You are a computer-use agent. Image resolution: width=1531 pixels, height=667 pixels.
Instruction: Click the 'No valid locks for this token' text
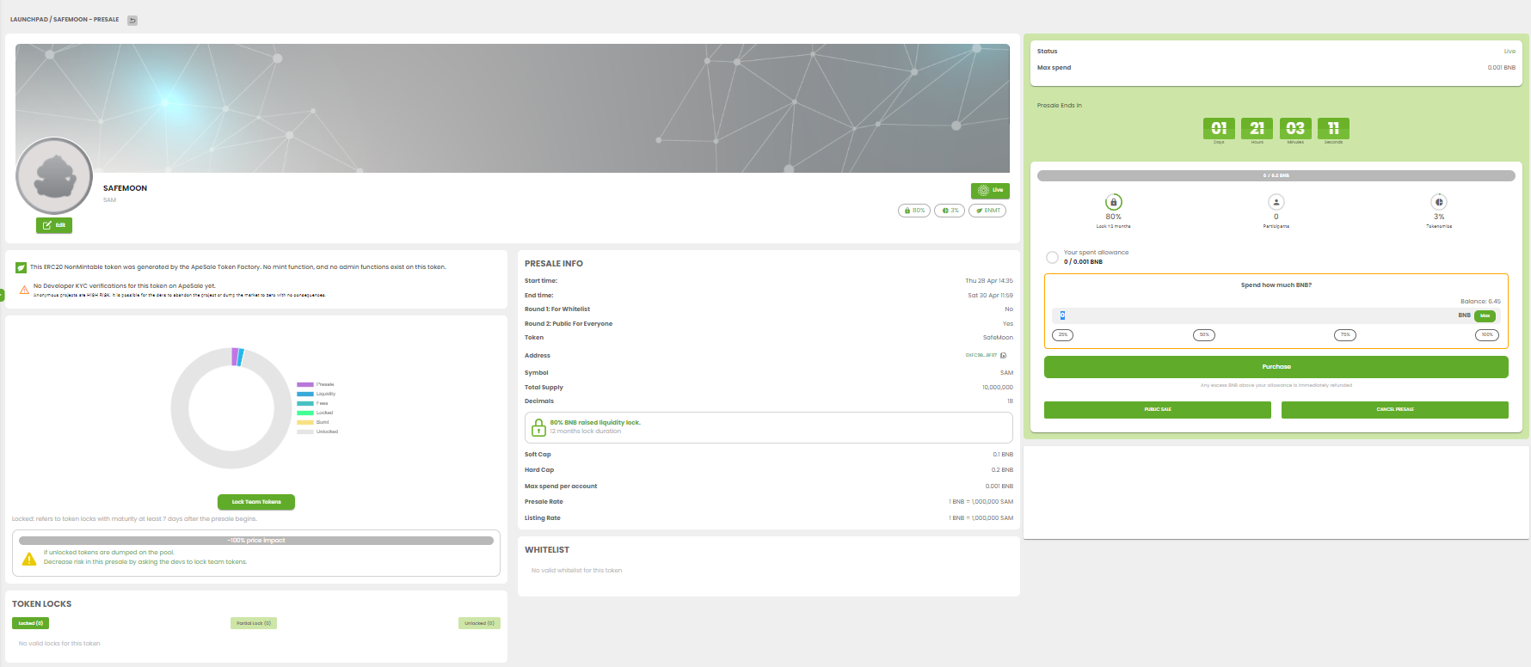point(59,644)
